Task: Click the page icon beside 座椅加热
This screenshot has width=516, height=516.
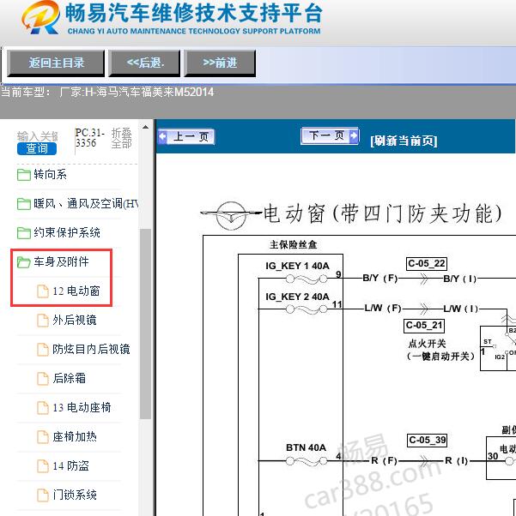Action: point(43,437)
